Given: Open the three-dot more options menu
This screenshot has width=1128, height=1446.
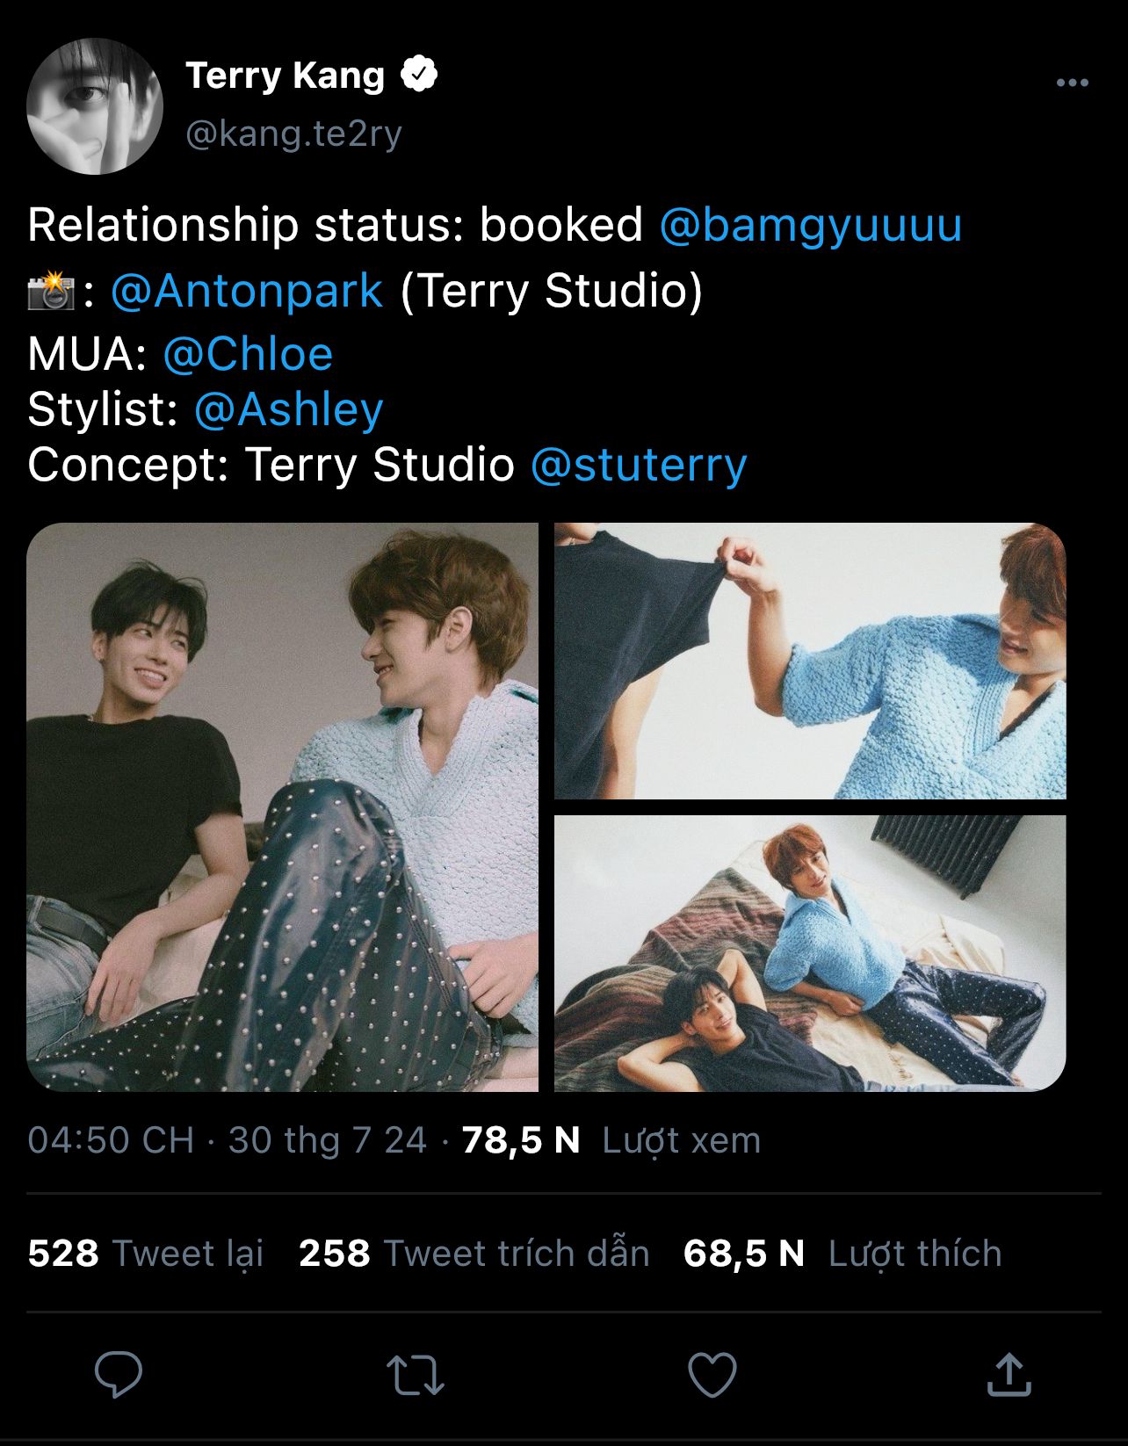Looking at the screenshot, I should click(x=1072, y=83).
